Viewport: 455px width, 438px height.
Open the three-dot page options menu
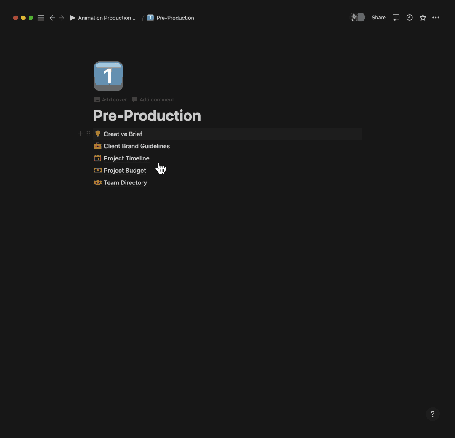click(x=436, y=17)
